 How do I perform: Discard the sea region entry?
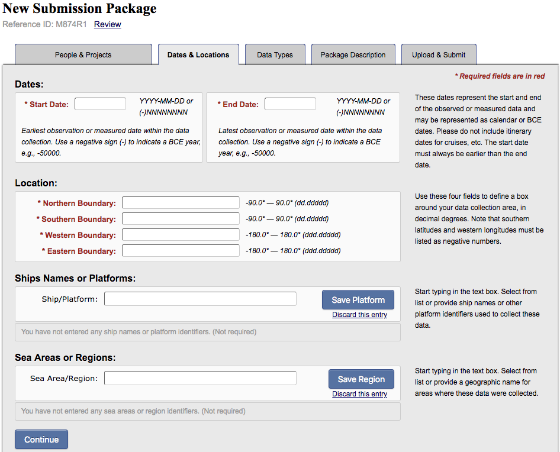359,394
